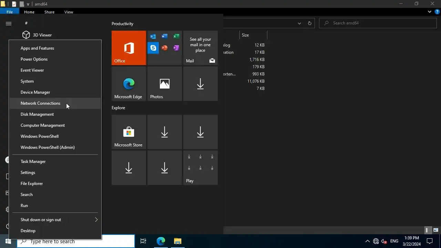Open address bar history dropdown
Viewport: 441px width, 248px height.
click(x=299, y=23)
